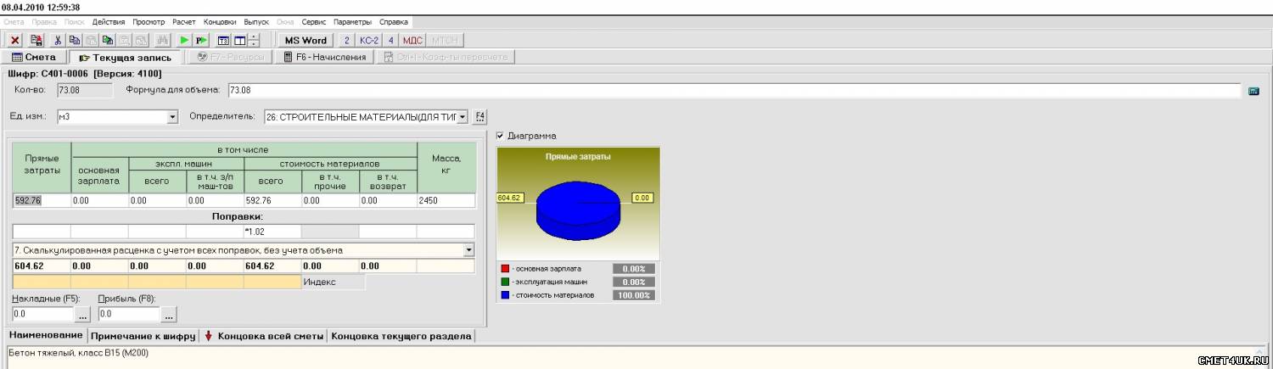Expand the Ед. изм. unit dropdown

click(172, 117)
